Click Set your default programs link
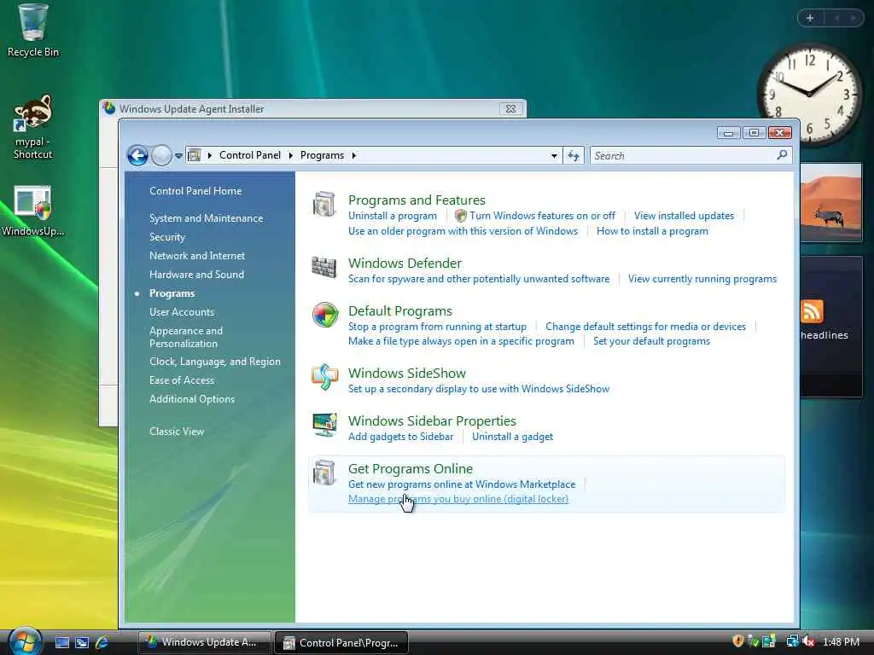874x655 pixels. 651,341
